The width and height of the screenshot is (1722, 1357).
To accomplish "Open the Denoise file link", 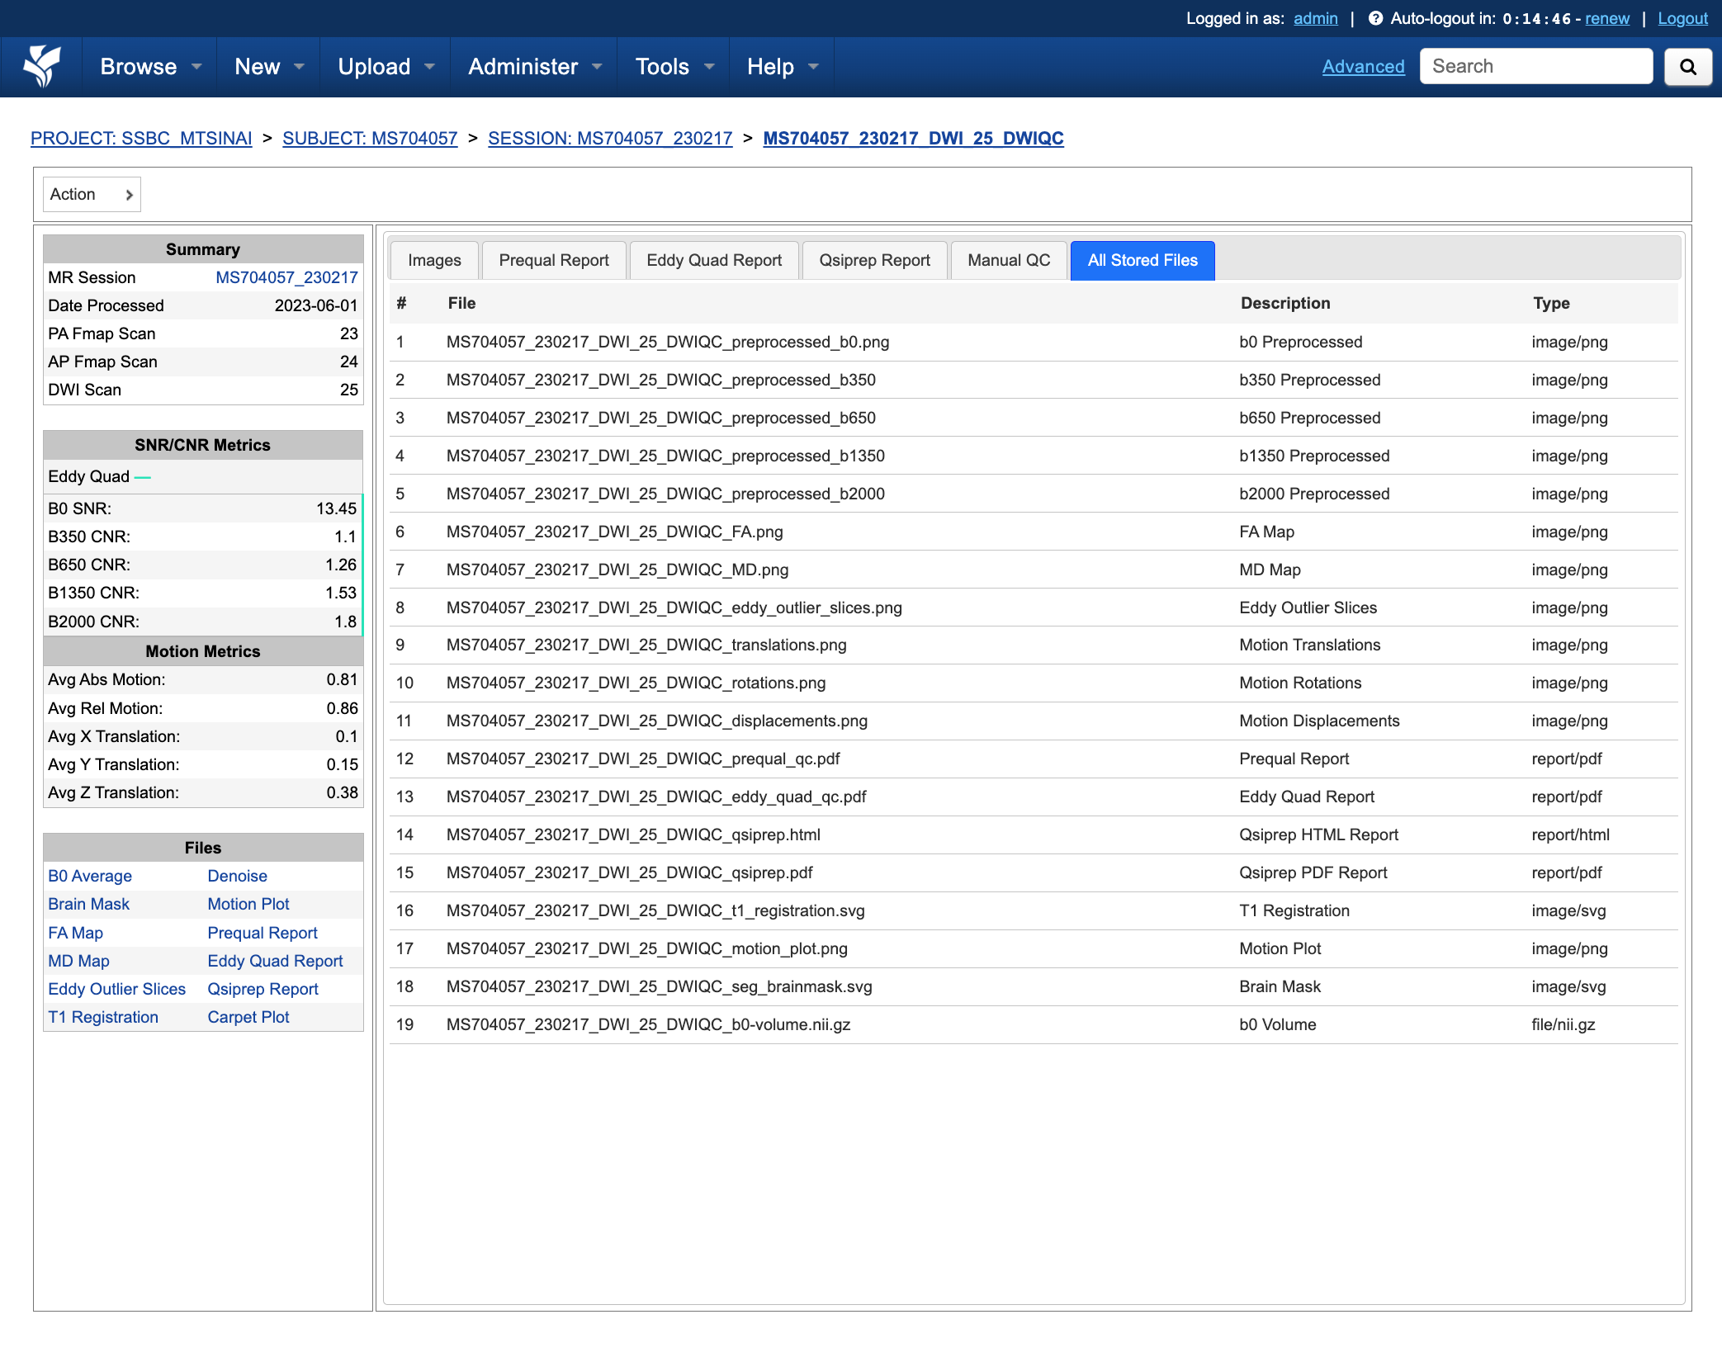I will click(238, 876).
